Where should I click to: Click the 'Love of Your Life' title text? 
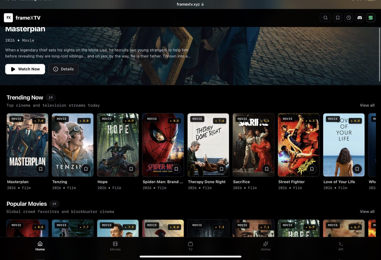[339, 182]
